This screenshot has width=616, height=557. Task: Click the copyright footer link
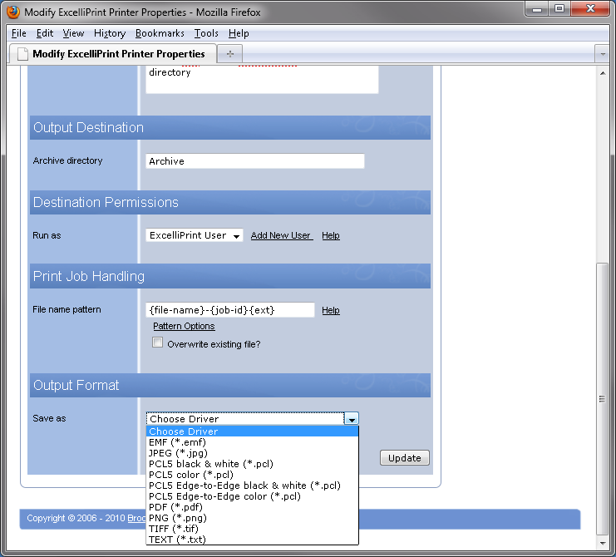click(x=136, y=518)
